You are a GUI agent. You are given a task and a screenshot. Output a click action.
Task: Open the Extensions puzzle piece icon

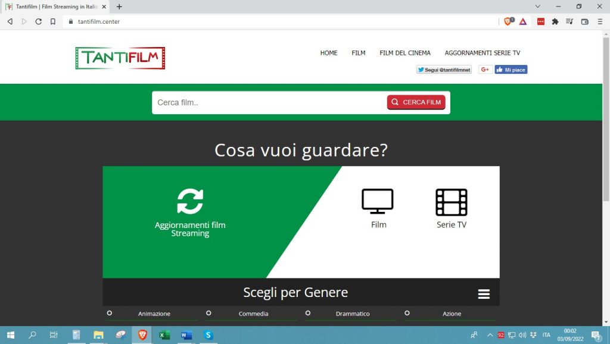click(x=555, y=21)
